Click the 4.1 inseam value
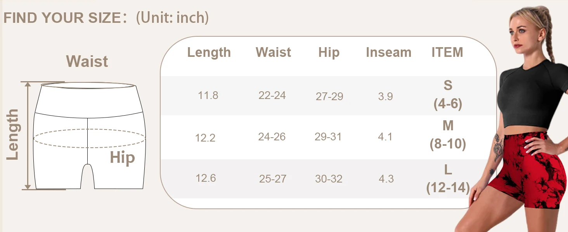 pos(385,136)
